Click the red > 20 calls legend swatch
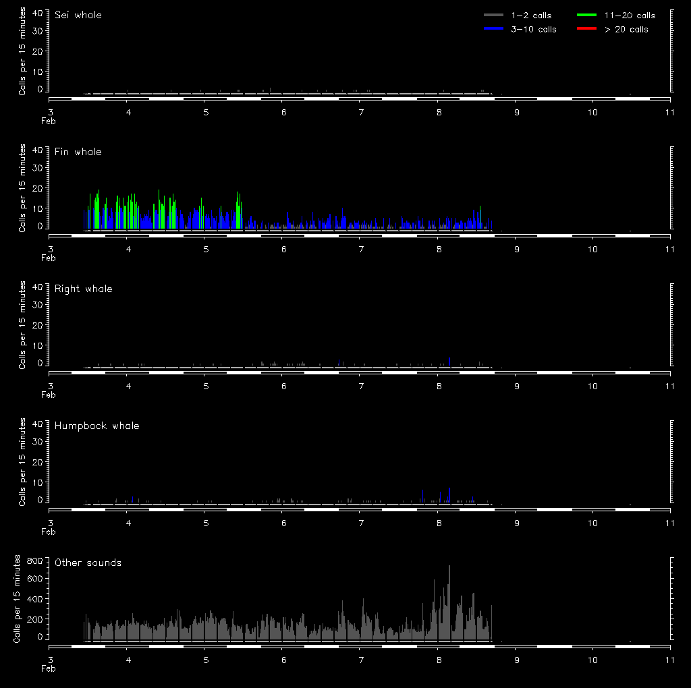Image resolution: width=691 pixels, height=688 pixels. coord(588,29)
